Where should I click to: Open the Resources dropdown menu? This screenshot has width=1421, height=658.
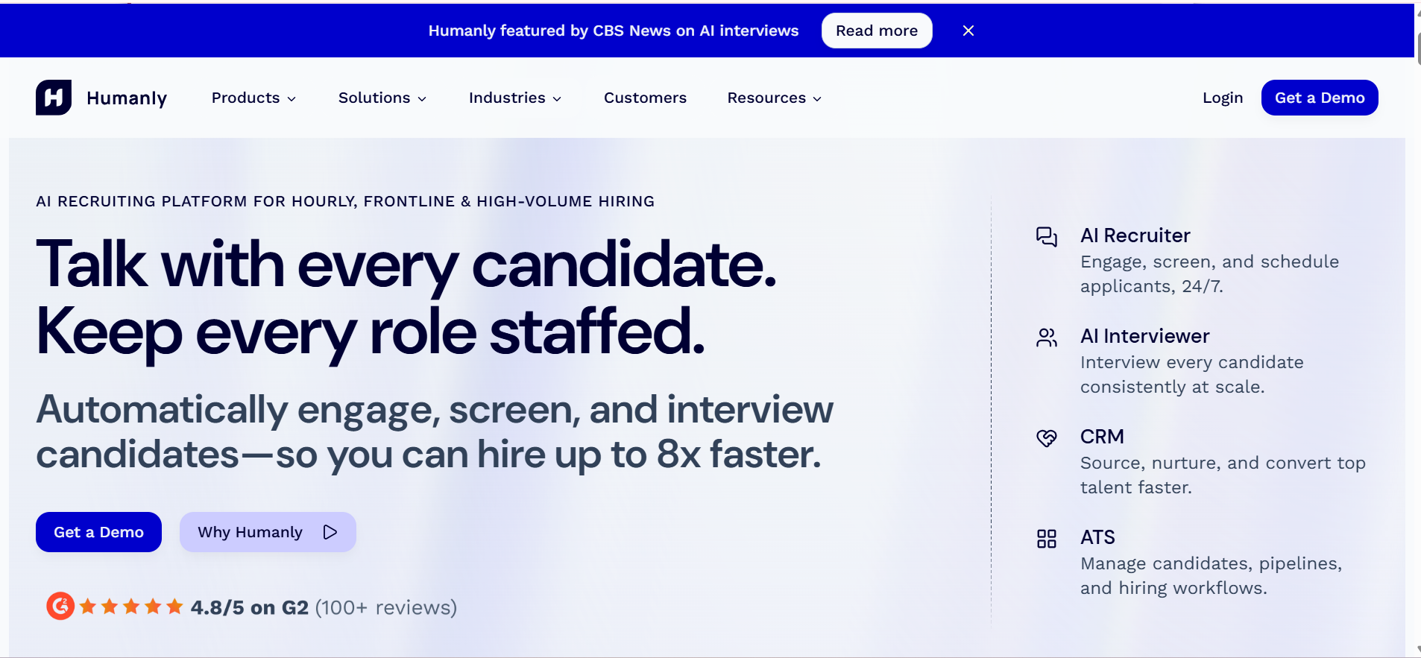coord(774,98)
